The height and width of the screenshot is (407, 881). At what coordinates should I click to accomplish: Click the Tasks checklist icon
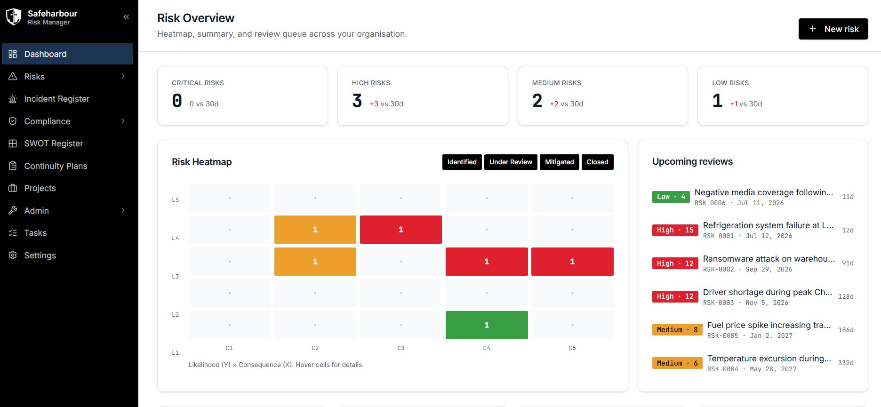[13, 233]
